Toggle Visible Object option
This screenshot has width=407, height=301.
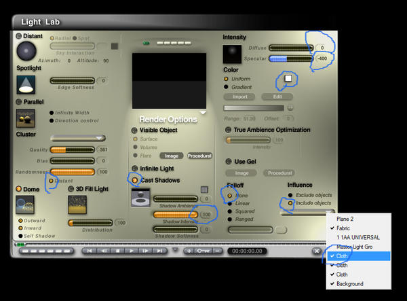134,130
